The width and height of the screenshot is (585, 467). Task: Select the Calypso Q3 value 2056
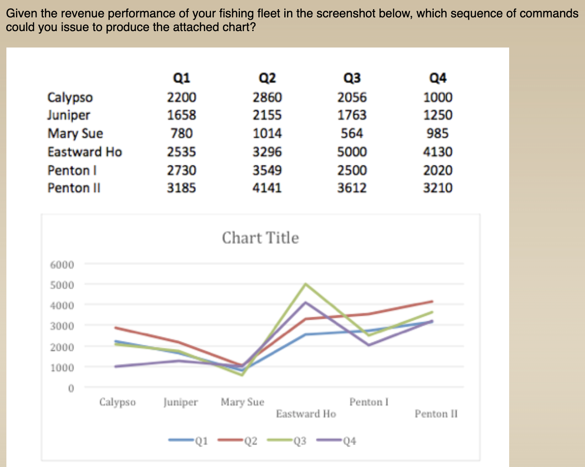coord(352,97)
